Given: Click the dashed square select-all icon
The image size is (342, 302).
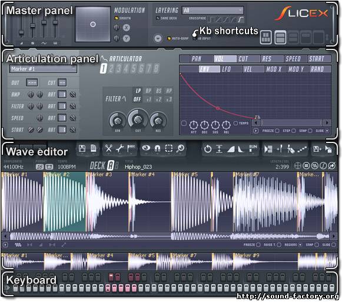Looking at the screenshot, I should [168, 148].
